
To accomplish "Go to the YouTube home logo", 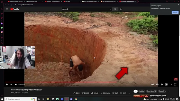I will click(15, 9).
